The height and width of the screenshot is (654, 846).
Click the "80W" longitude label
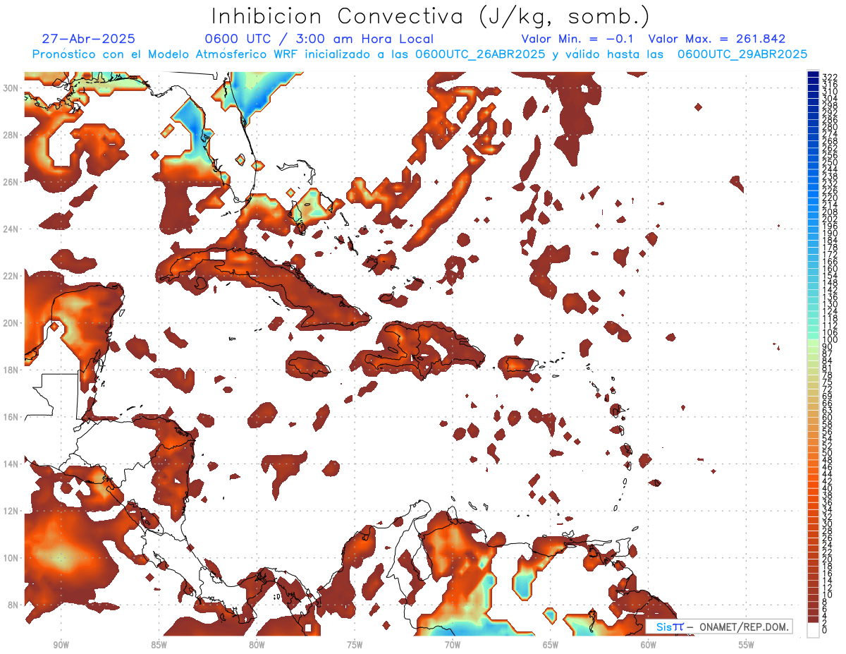[257, 645]
